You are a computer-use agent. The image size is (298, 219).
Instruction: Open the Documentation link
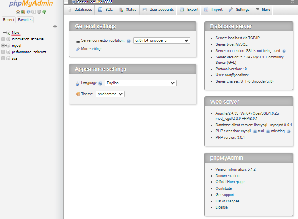[x=227, y=176]
